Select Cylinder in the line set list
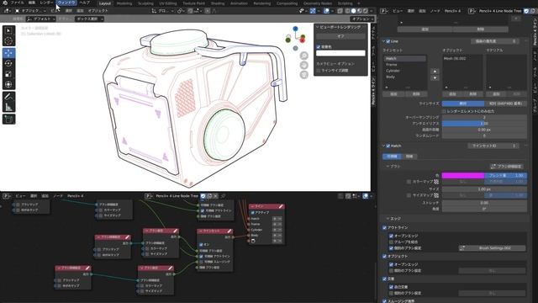Image resolution: width=538 pixels, height=303 pixels. (405, 71)
